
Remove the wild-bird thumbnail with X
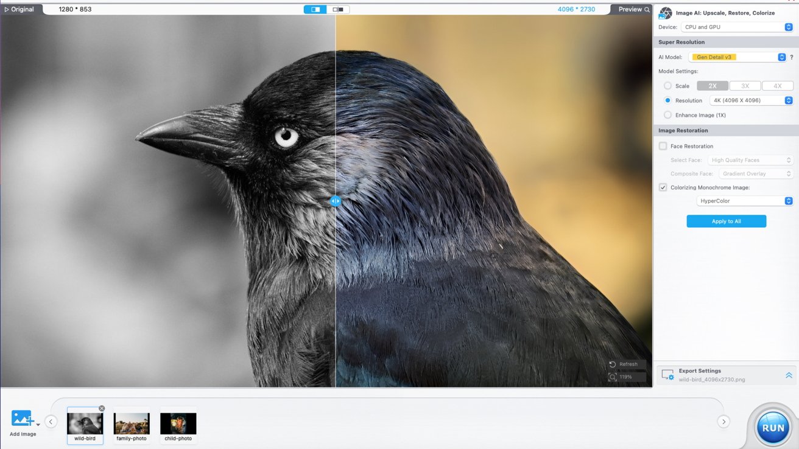click(102, 408)
